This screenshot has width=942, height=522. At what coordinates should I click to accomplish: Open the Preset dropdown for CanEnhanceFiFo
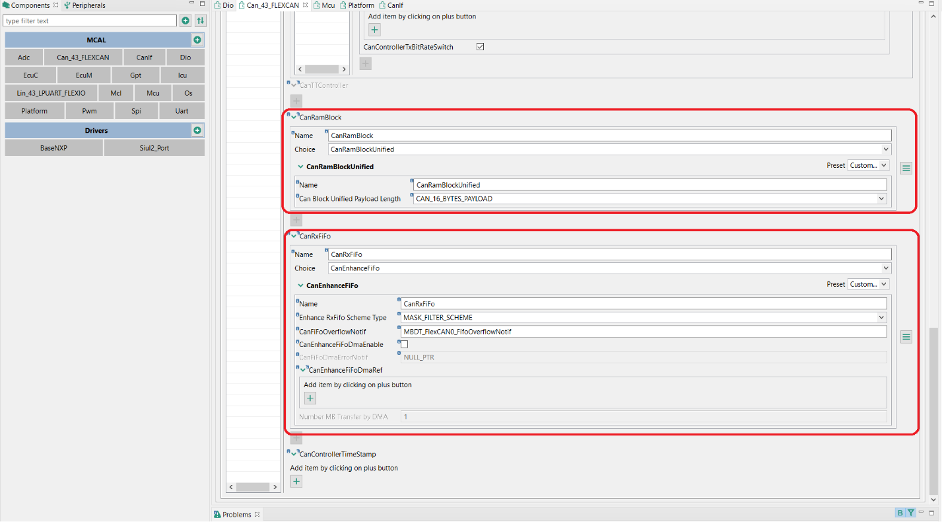868,284
